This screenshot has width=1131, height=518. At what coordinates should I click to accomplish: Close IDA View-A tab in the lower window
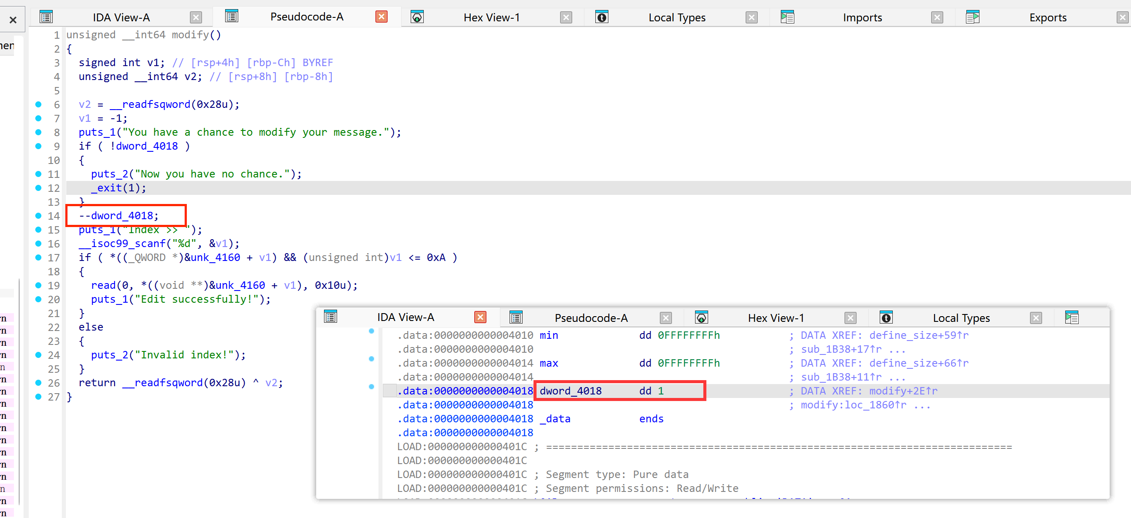(480, 317)
